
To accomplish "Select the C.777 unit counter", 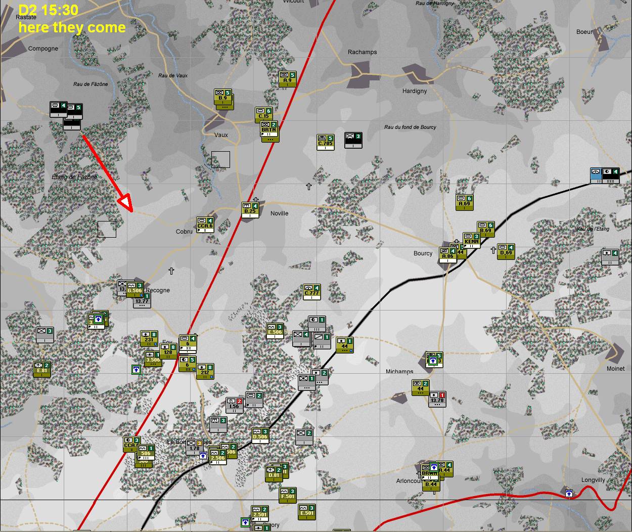I will [x=312, y=292].
